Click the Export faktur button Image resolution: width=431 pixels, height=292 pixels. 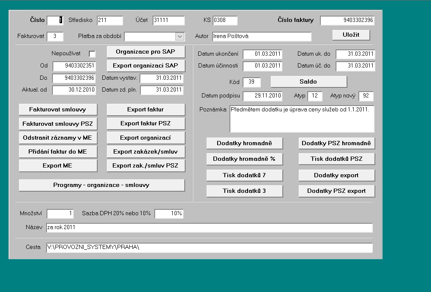pyautogui.click(x=146, y=110)
